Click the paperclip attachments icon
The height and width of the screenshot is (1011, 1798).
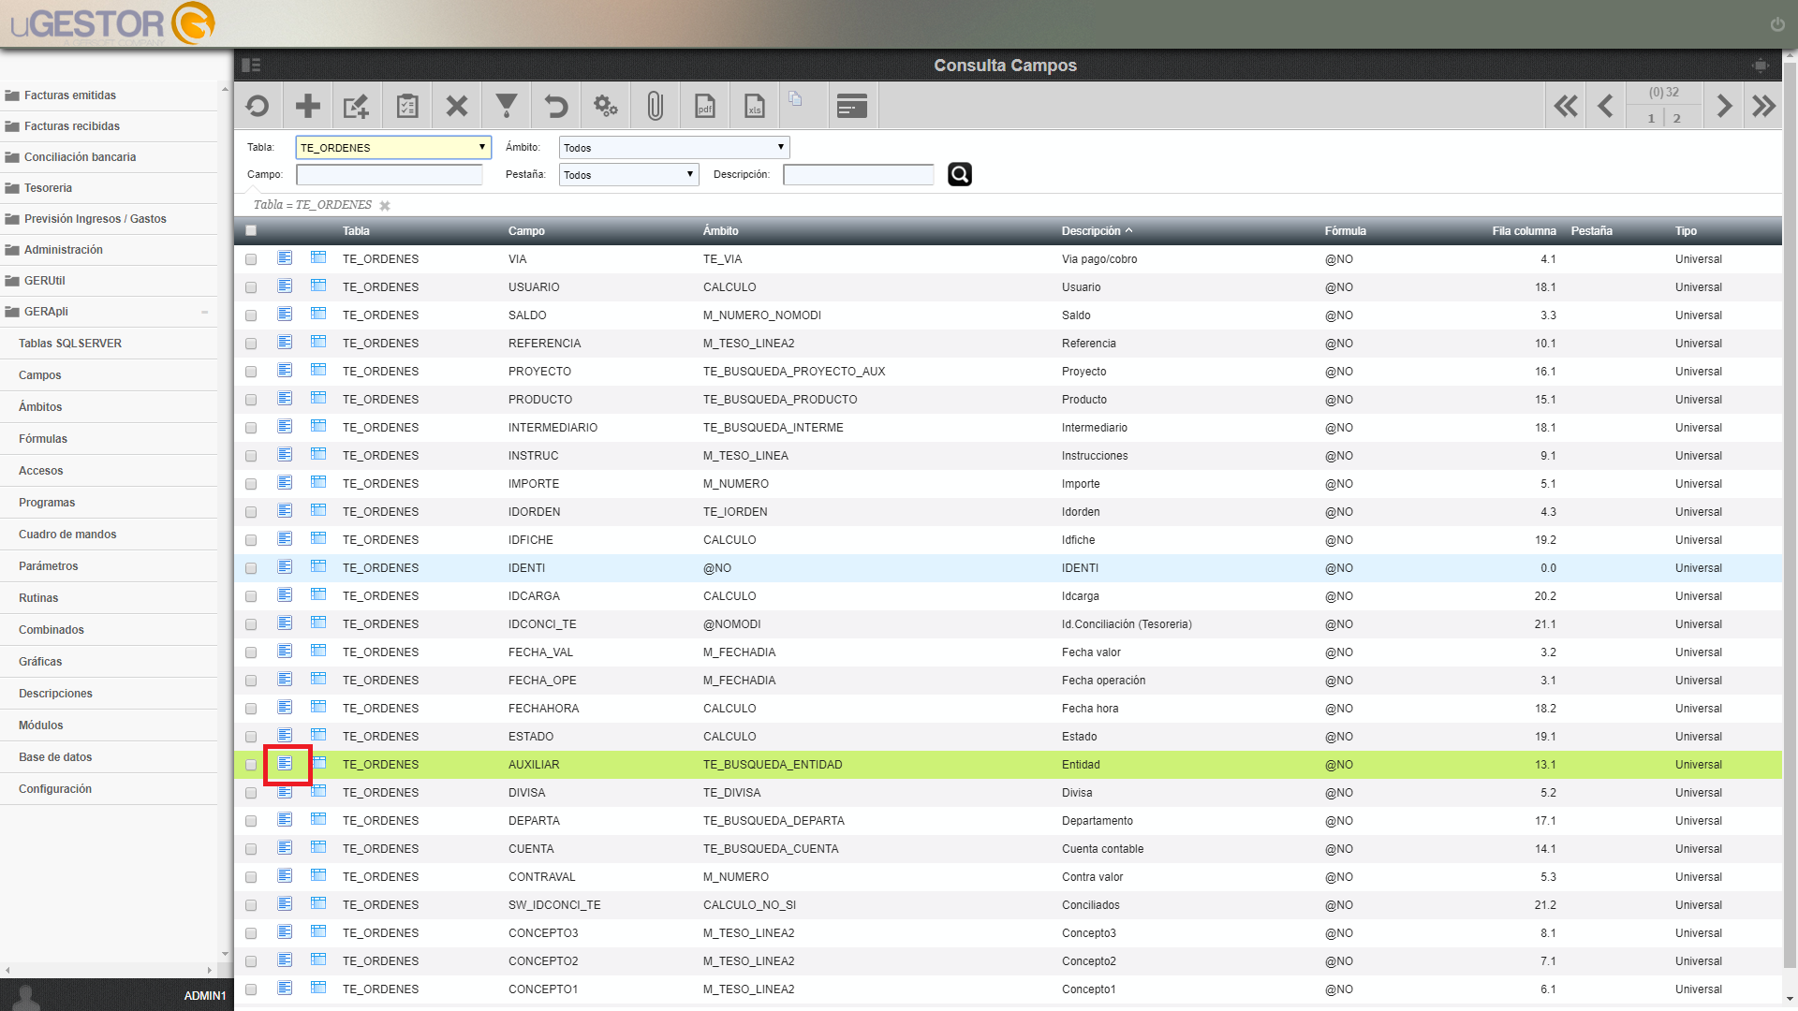tap(656, 106)
